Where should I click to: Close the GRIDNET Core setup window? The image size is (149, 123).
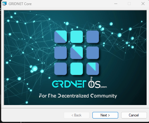point(143,4)
